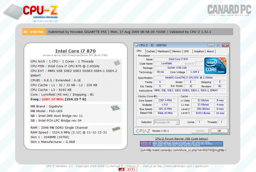Click the Cores count field
The height and width of the screenshot is (172, 256).
click(199, 122)
